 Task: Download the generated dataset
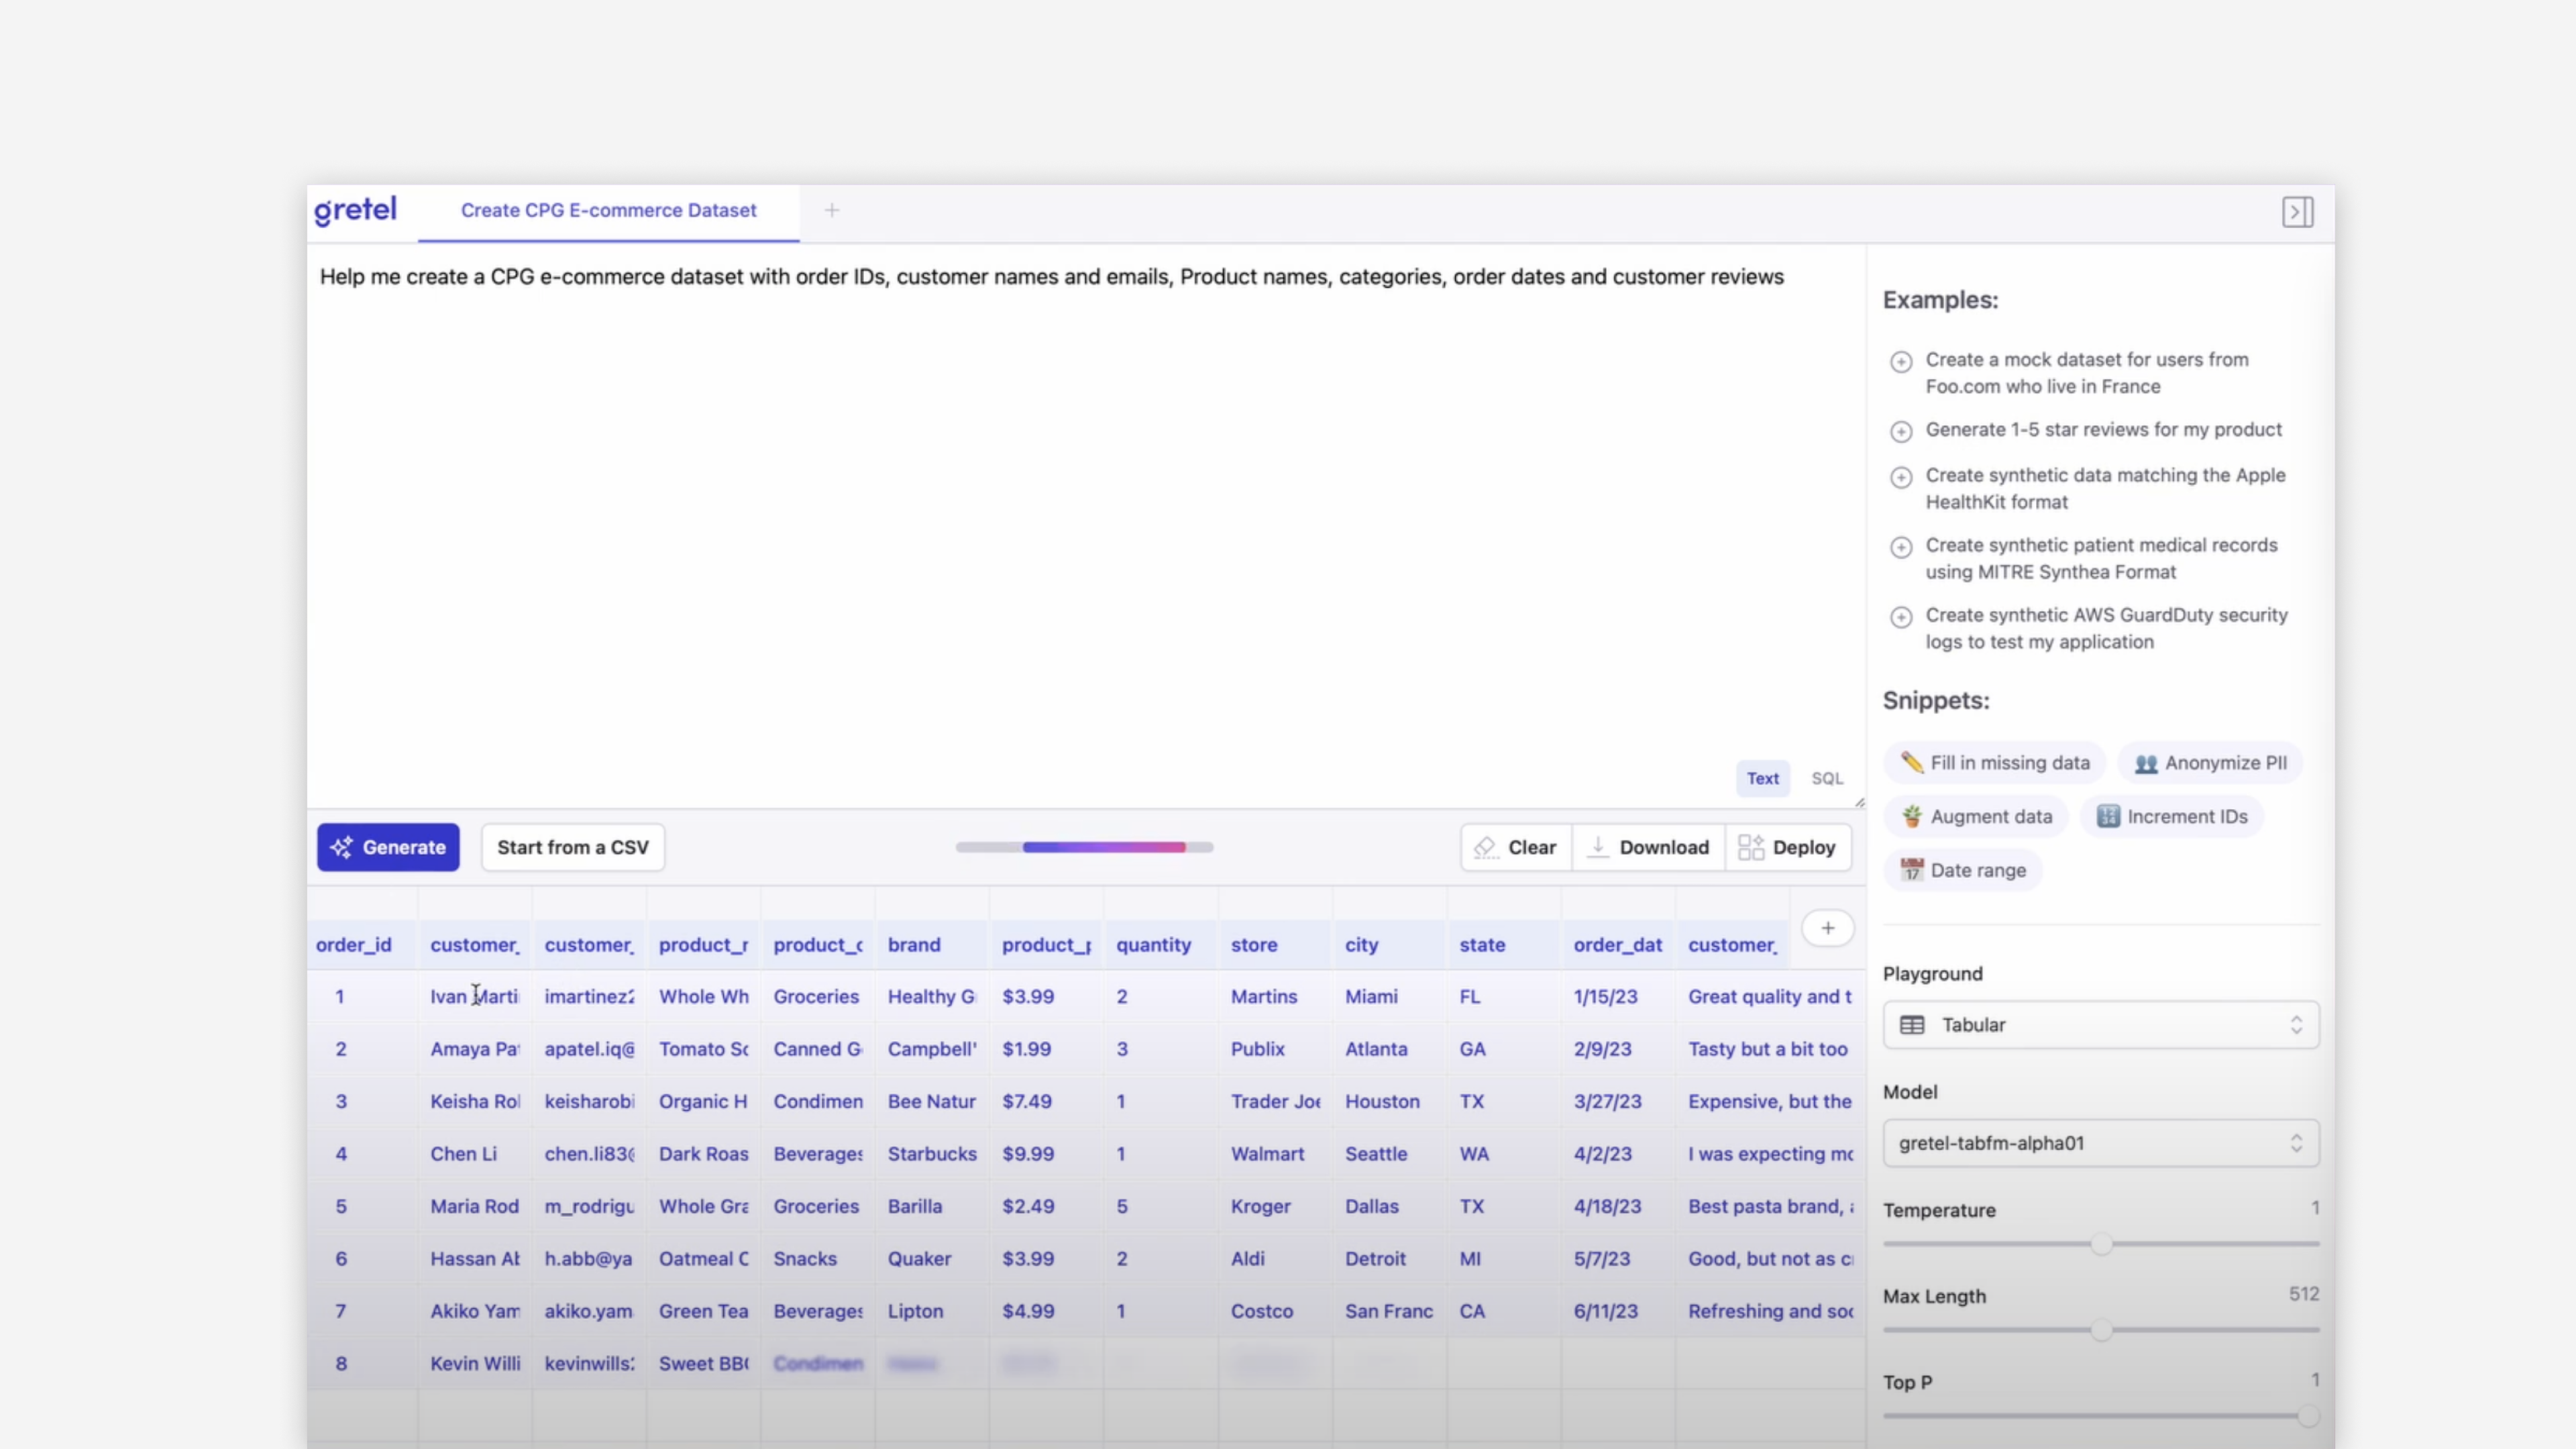click(1648, 847)
